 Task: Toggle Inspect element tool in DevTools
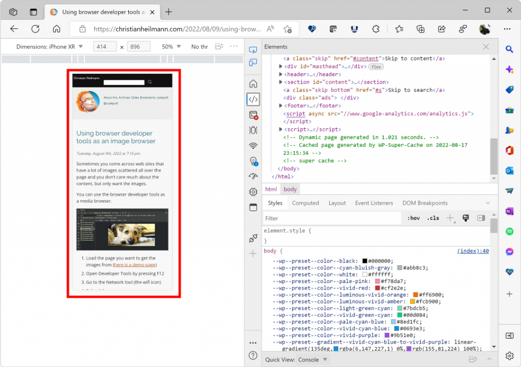(253, 50)
